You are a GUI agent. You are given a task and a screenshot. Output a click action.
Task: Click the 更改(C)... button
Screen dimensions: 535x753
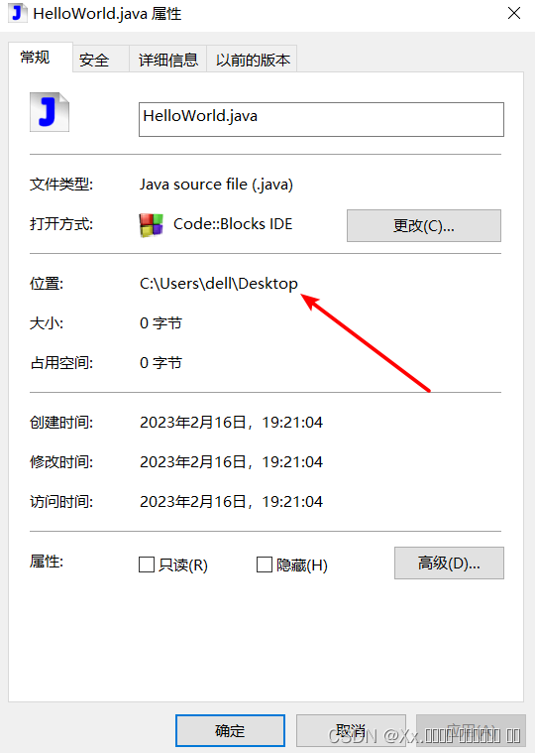point(424,225)
